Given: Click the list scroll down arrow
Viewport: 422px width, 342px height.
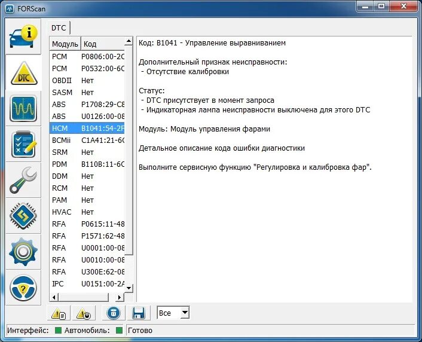Looking at the screenshot, I should click(129, 288).
